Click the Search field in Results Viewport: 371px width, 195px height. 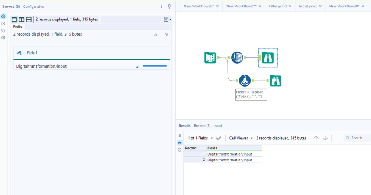357,138
